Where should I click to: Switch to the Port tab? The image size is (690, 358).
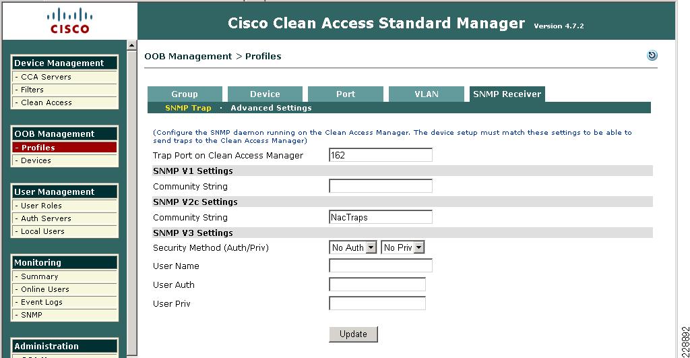346,94
